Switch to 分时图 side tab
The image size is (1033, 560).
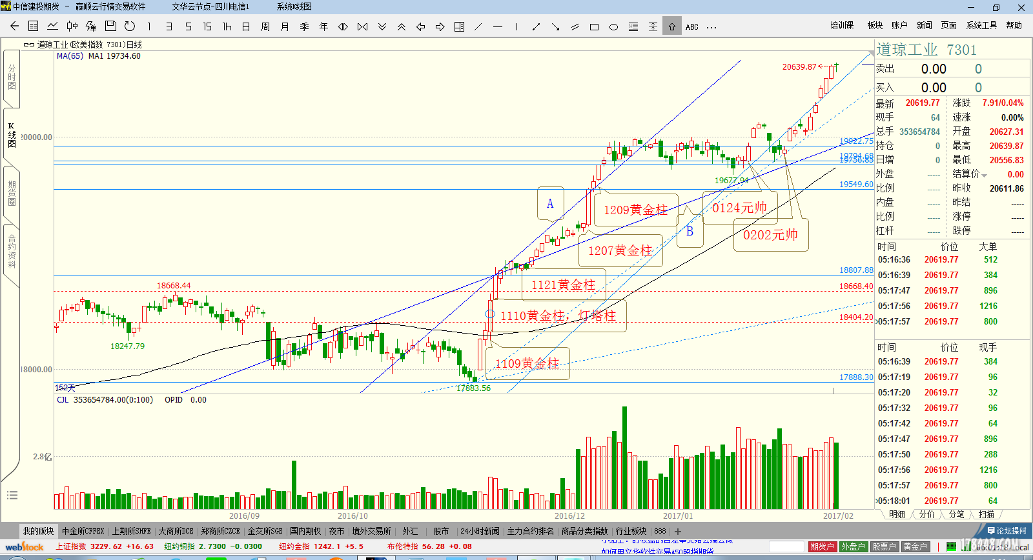12,77
